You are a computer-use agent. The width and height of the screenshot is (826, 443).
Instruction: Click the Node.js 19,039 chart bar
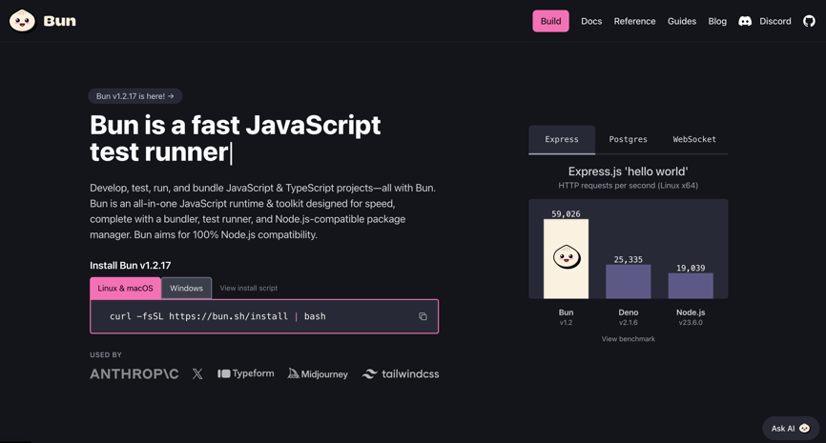click(691, 286)
